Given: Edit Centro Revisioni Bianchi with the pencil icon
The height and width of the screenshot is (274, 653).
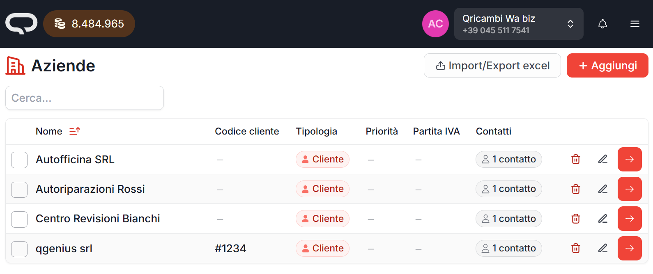Looking at the screenshot, I should [x=602, y=219].
